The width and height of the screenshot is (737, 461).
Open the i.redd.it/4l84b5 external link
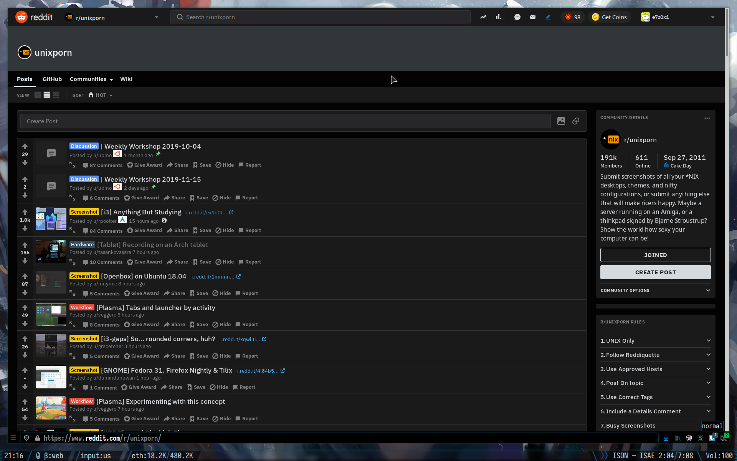point(261,371)
